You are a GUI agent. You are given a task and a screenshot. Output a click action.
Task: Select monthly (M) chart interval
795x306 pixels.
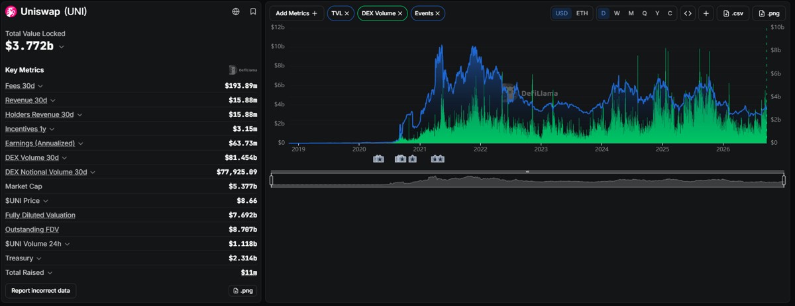631,13
